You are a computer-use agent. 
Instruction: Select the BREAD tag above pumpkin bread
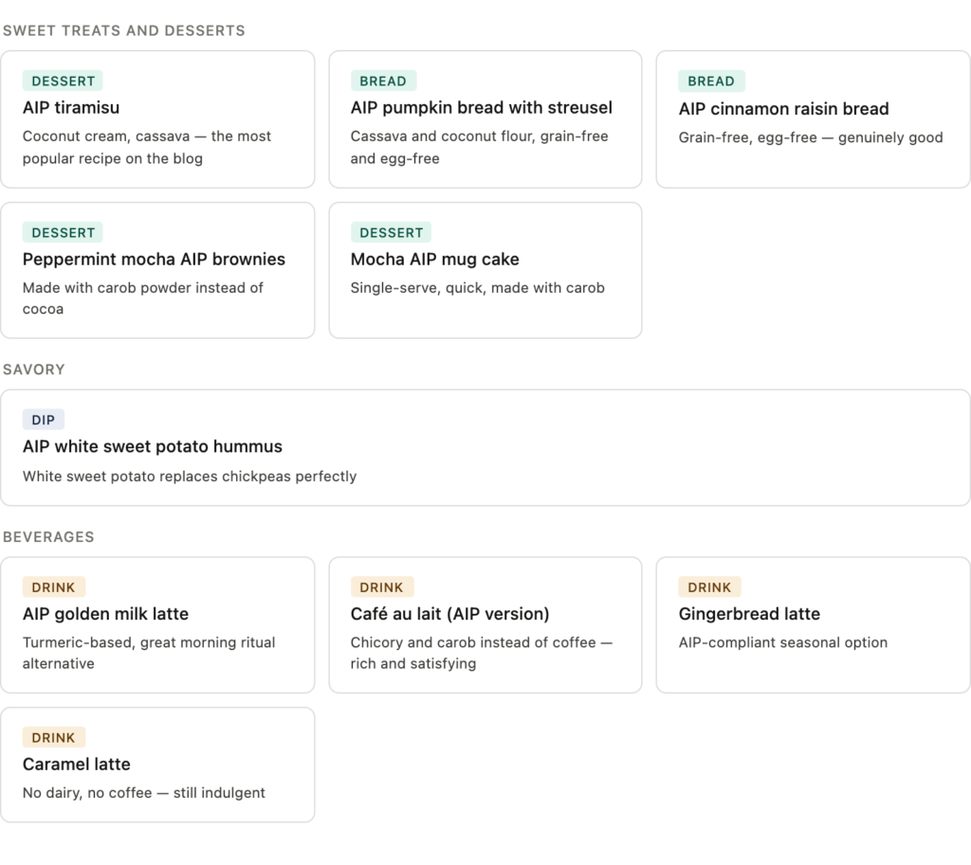coord(383,81)
